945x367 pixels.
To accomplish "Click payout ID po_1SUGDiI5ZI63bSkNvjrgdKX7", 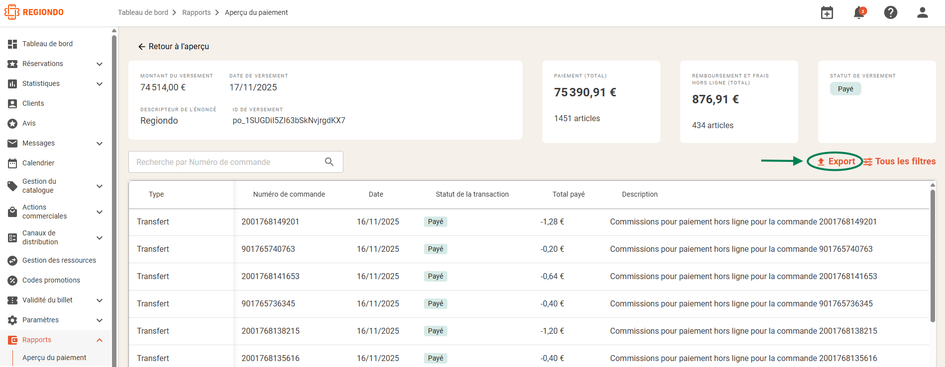I will click(x=289, y=121).
